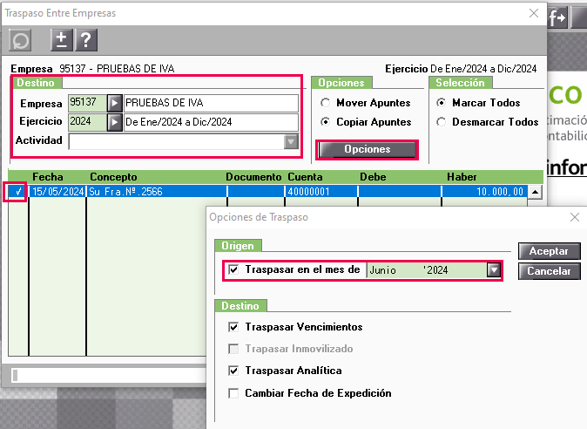Click the plus/minus calculator toolbar icon

pos(62,40)
